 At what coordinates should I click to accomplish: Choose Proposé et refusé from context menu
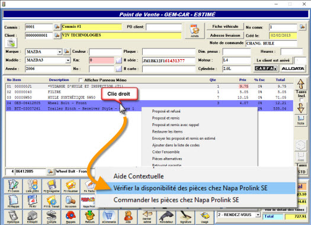166,111
